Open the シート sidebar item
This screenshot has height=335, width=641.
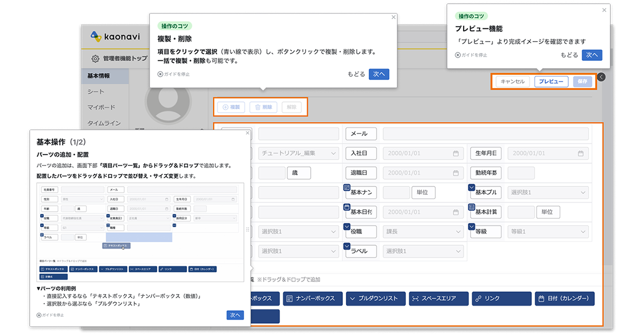tap(96, 92)
